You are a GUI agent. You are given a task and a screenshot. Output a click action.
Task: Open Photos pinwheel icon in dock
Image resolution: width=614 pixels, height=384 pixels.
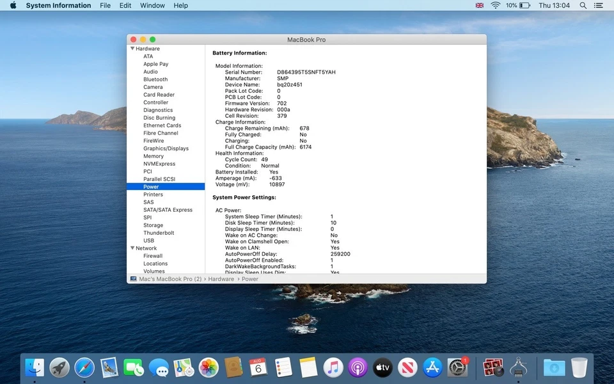point(209,368)
